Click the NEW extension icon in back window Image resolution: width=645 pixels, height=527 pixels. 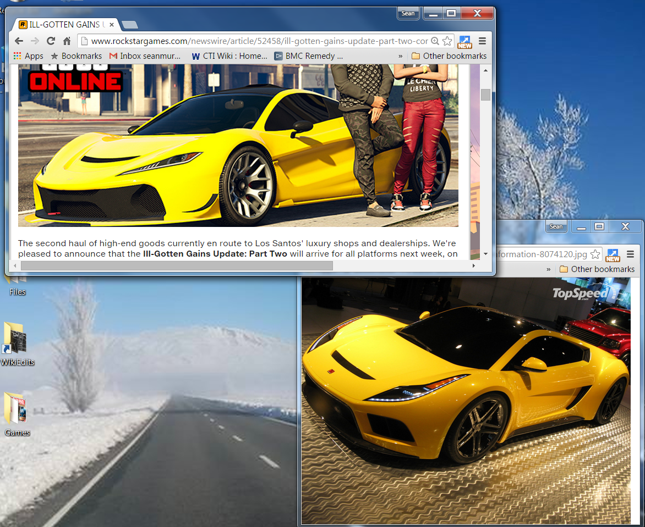click(x=613, y=254)
